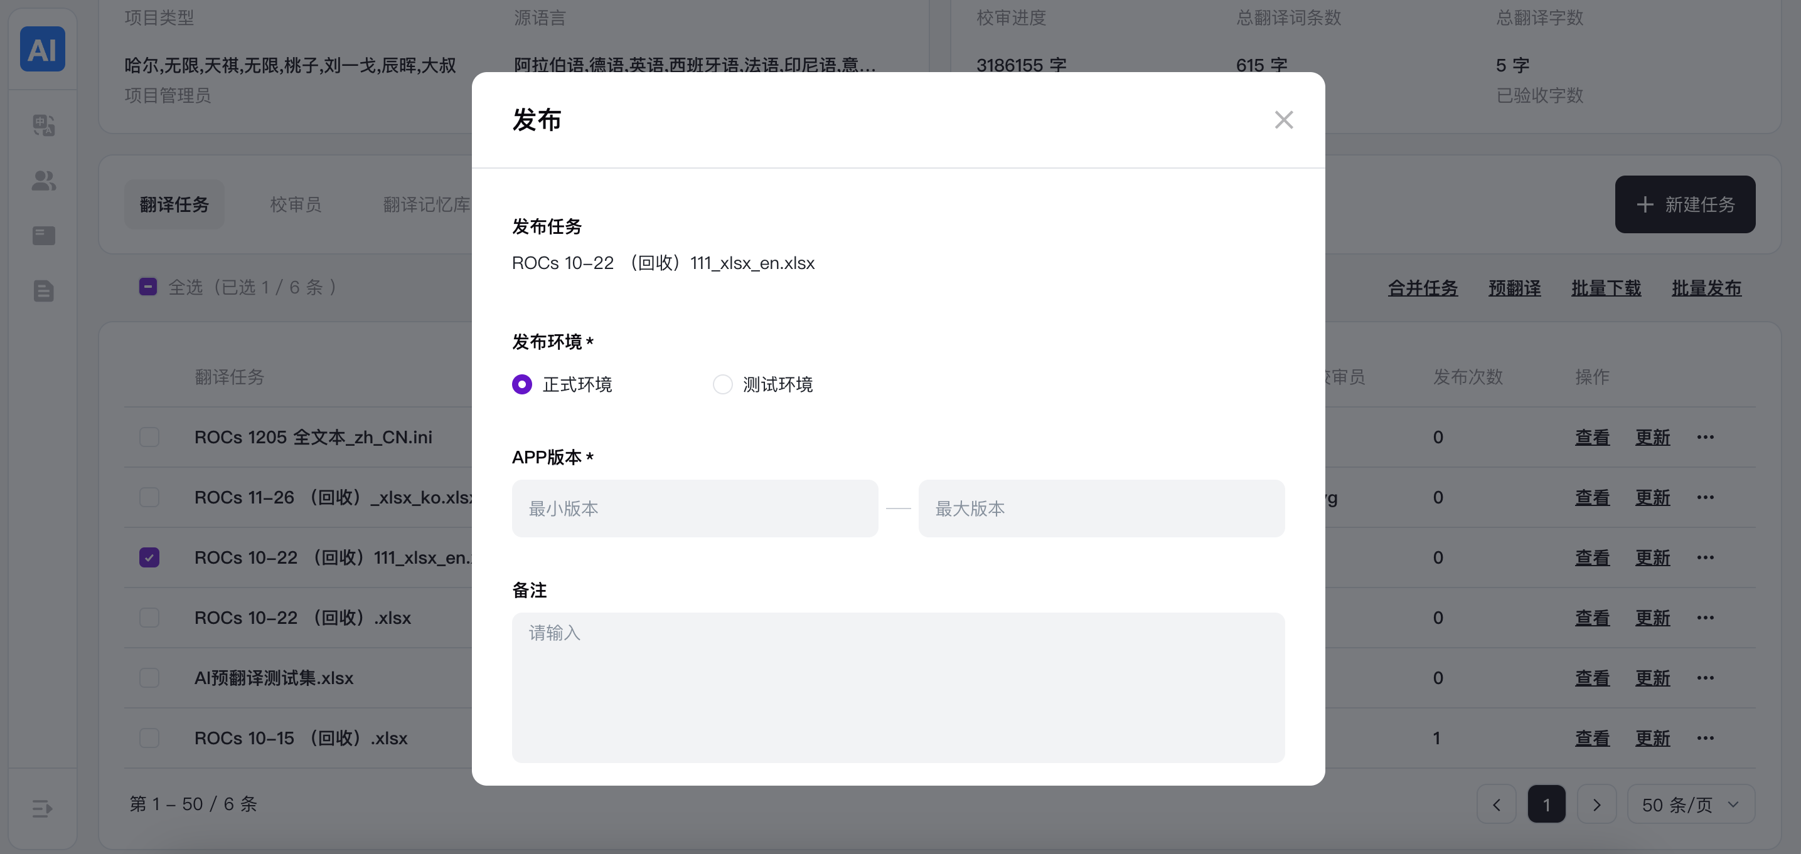Open the translation icon in the sidebar
The width and height of the screenshot is (1801, 854).
(x=43, y=125)
